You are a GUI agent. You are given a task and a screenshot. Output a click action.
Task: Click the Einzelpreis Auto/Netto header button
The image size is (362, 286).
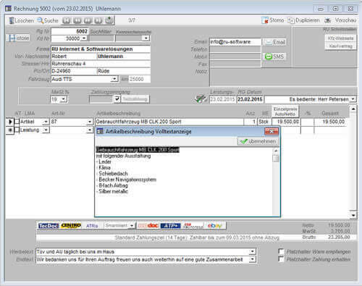pos(285,112)
